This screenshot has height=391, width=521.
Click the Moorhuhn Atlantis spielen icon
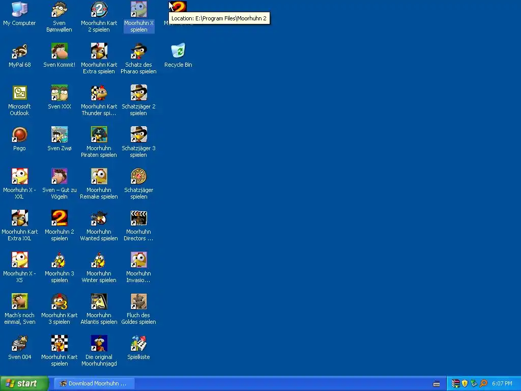(x=99, y=301)
